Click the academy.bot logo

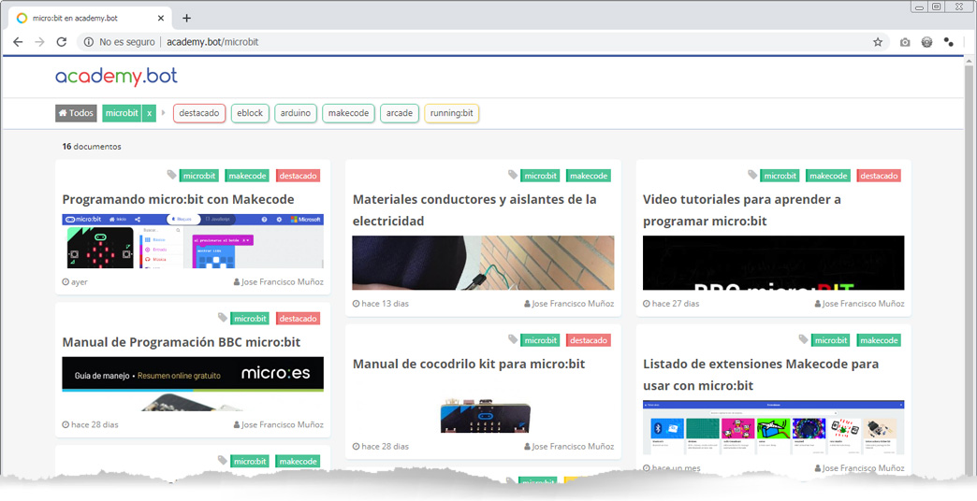[117, 77]
